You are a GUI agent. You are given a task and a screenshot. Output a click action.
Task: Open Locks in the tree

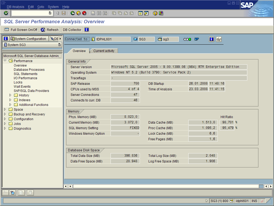click(18, 82)
